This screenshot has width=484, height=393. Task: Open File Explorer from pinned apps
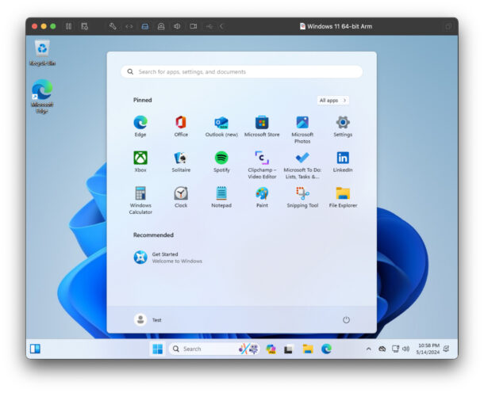343,197
